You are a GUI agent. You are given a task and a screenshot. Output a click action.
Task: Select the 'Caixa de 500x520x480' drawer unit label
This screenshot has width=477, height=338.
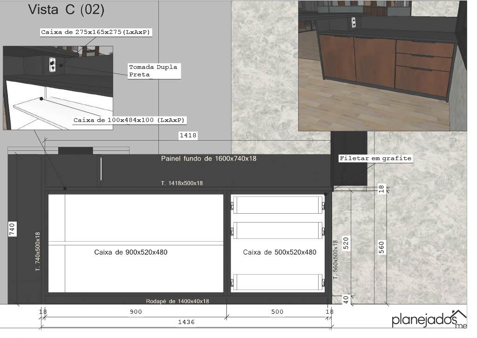click(279, 252)
